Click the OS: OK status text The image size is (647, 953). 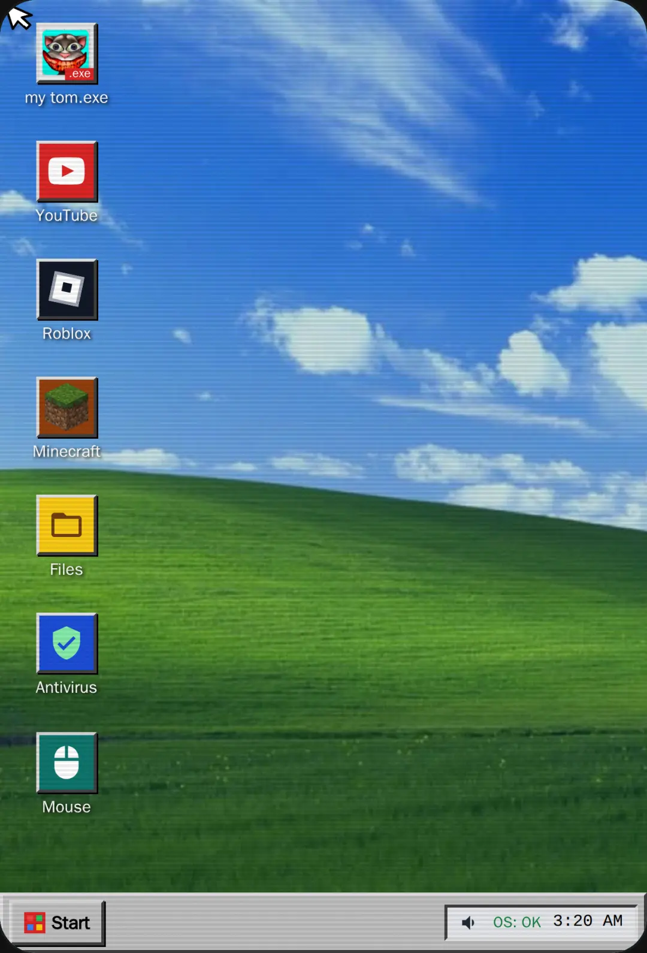(x=517, y=922)
